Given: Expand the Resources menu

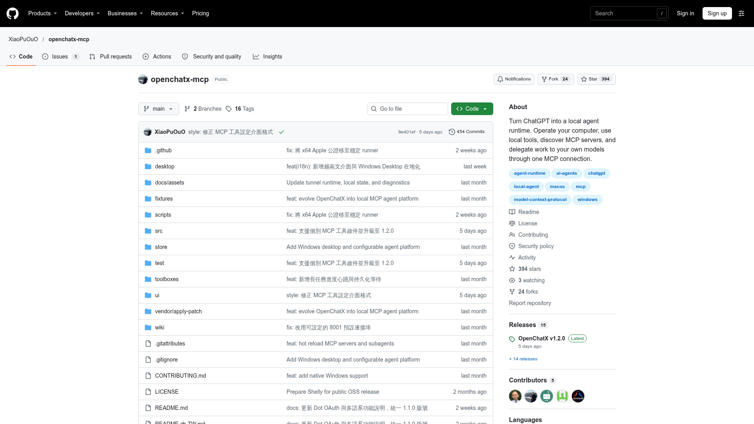Looking at the screenshot, I should point(167,13).
